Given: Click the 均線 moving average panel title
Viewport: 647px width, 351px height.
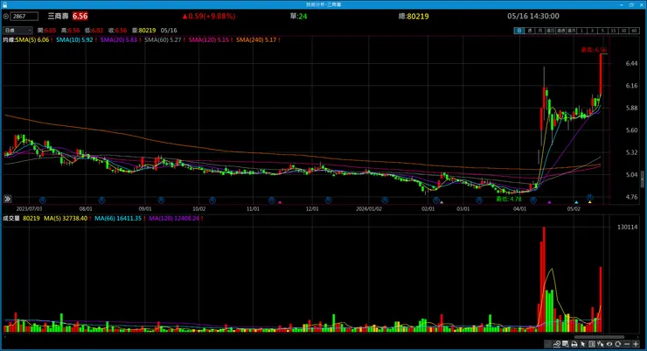Looking at the screenshot, I should coord(9,39).
